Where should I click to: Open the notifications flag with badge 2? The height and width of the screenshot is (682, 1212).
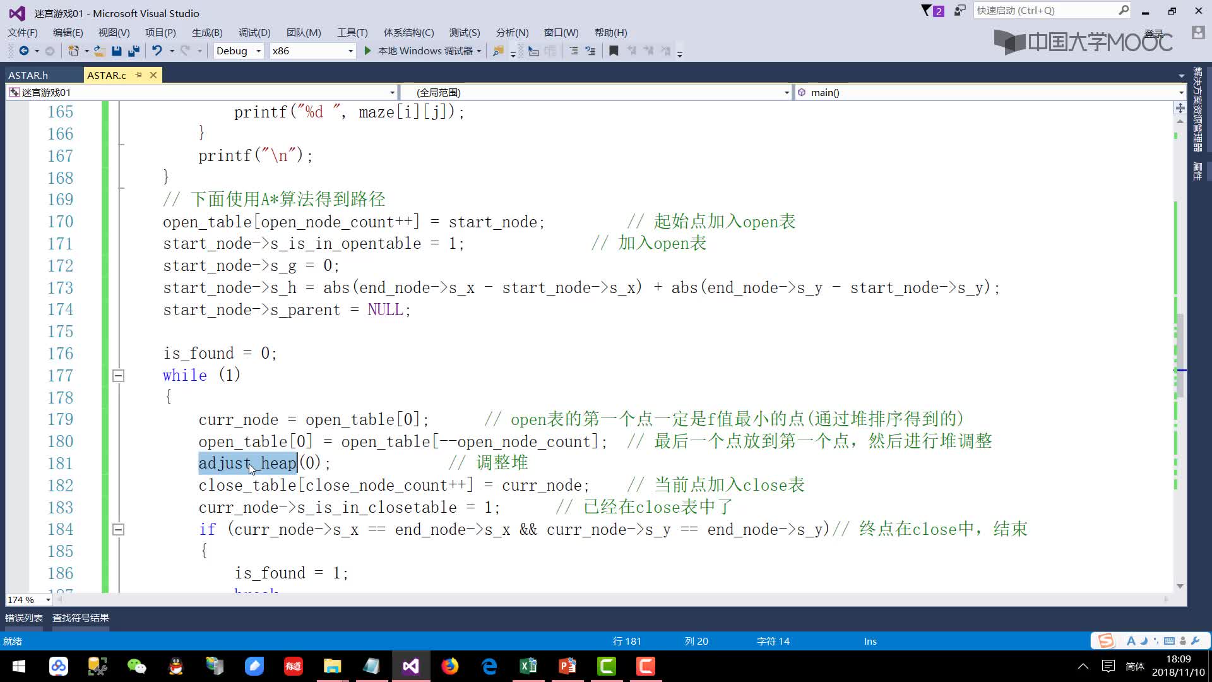(x=932, y=11)
